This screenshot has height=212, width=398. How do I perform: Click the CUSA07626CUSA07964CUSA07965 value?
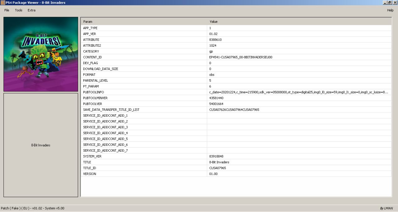click(234, 110)
